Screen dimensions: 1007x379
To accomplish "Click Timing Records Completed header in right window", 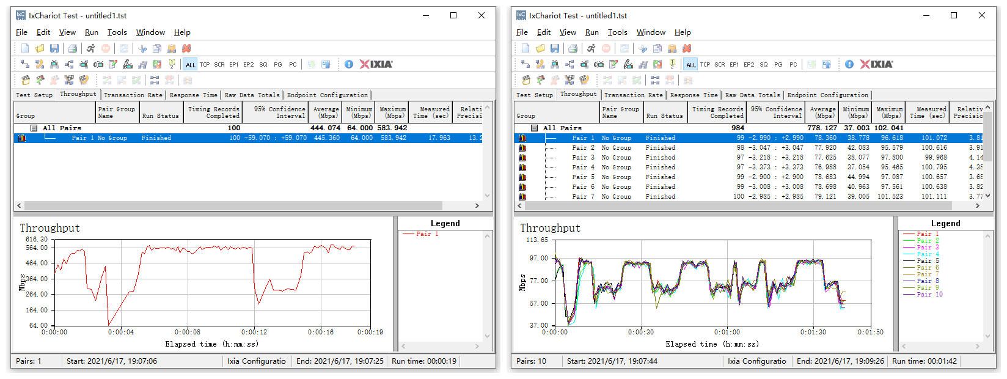I will pyautogui.click(x=717, y=112).
